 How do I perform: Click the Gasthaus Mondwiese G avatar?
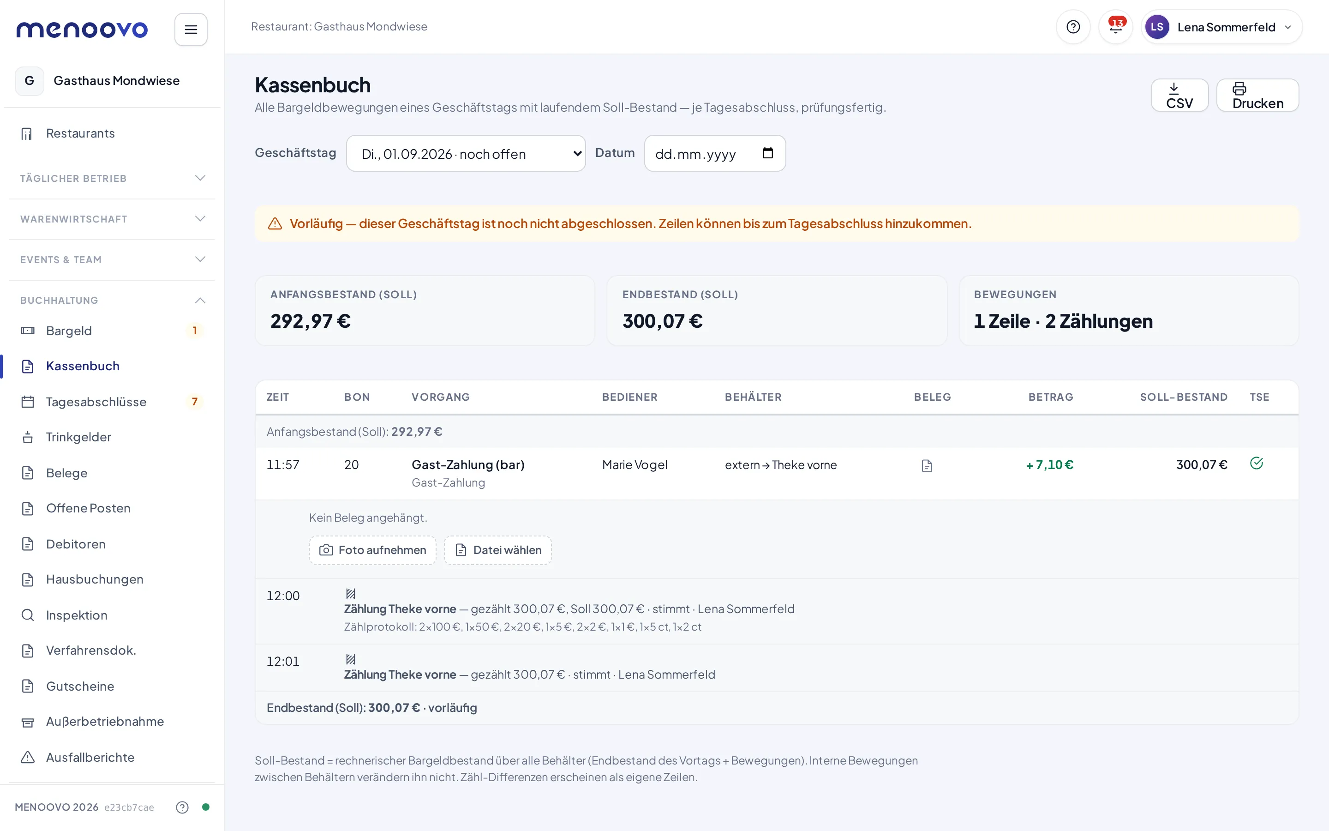click(x=30, y=81)
